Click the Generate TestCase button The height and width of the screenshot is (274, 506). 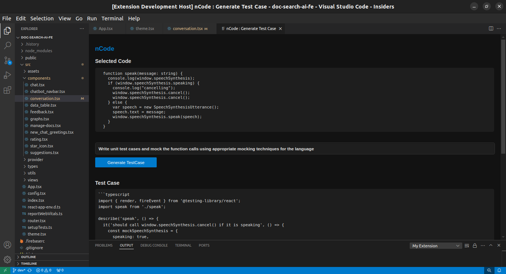pos(126,163)
